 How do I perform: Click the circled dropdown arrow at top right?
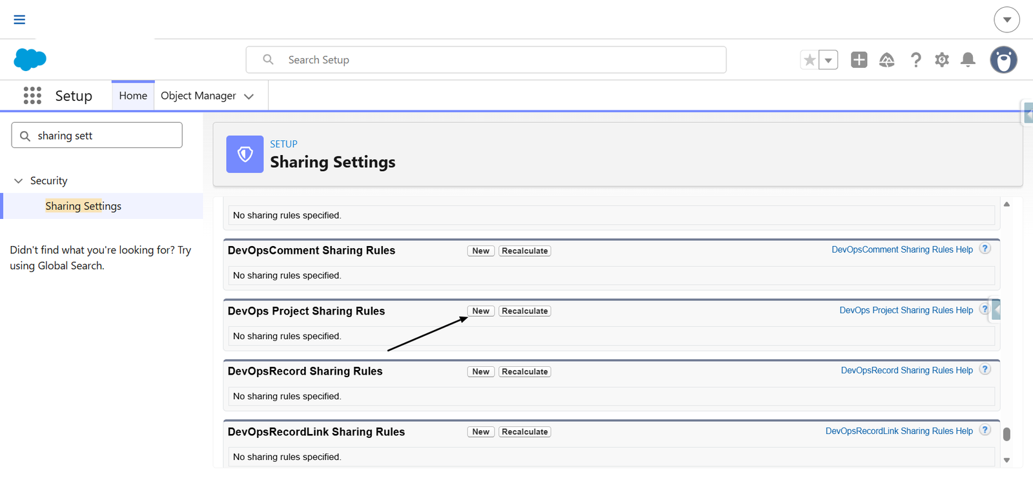point(1007,19)
